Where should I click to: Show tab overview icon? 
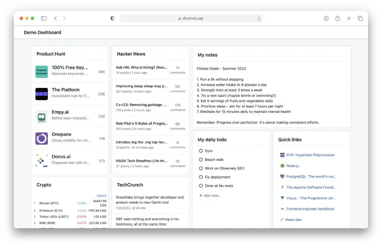click(x=360, y=18)
